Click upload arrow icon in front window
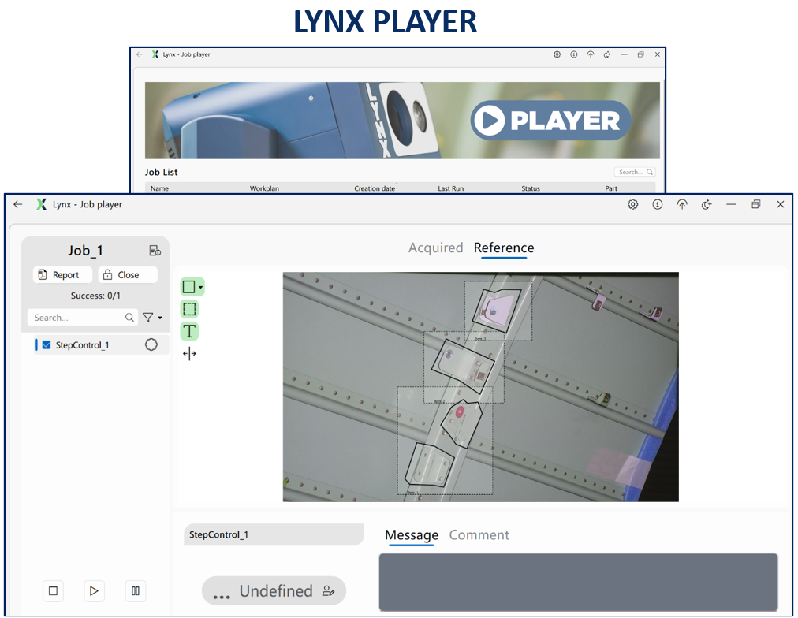 pyautogui.click(x=682, y=204)
